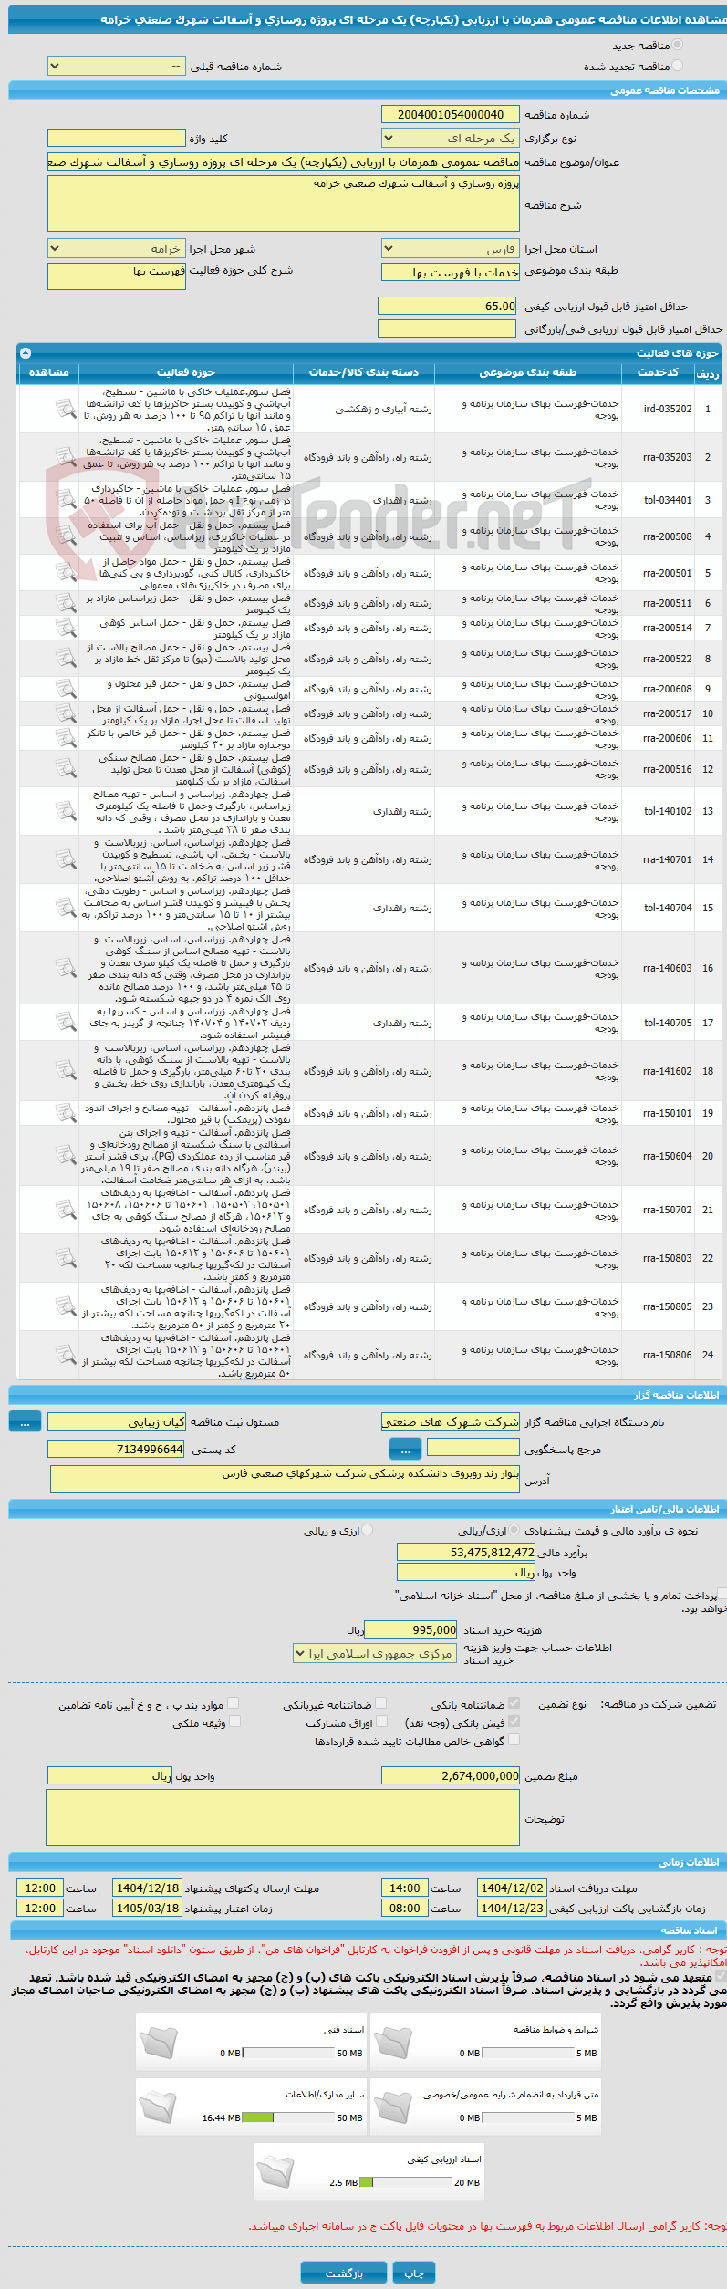This screenshot has height=2289, width=727.
Task: Toggle ضمانتنامه غیربانکی checkbox
Action: point(380,1702)
